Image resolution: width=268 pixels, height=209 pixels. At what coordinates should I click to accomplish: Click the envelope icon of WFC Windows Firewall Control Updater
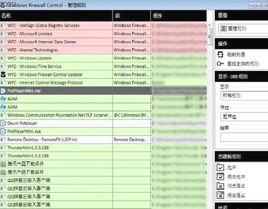click(x=3, y=74)
